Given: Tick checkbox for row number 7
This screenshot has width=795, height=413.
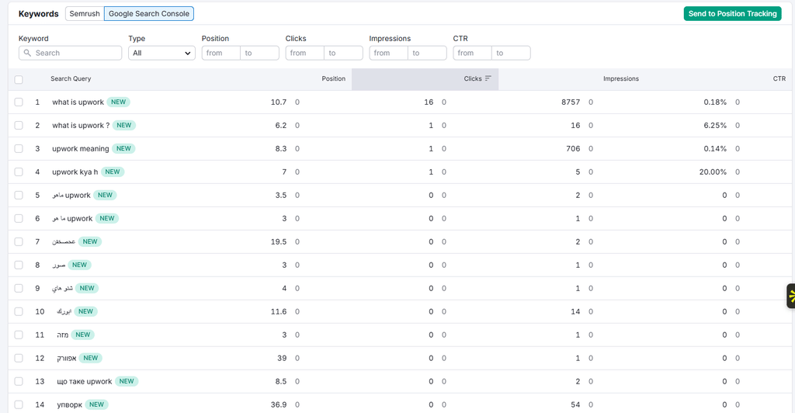Looking at the screenshot, I should pyautogui.click(x=19, y=241).
